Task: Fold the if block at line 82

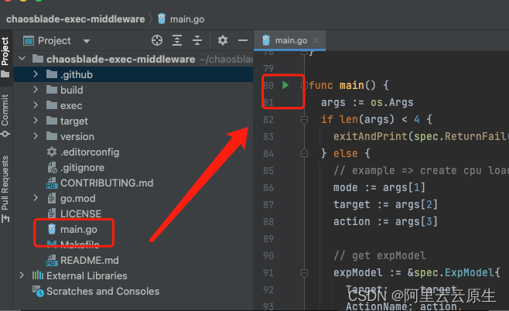Action: 304,120
